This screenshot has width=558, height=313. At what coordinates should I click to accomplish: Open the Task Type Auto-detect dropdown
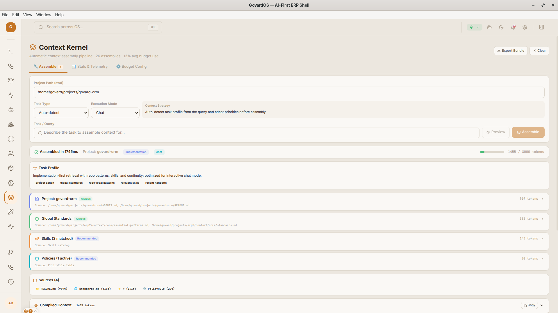pyautogui.click(x=61, y=113)
